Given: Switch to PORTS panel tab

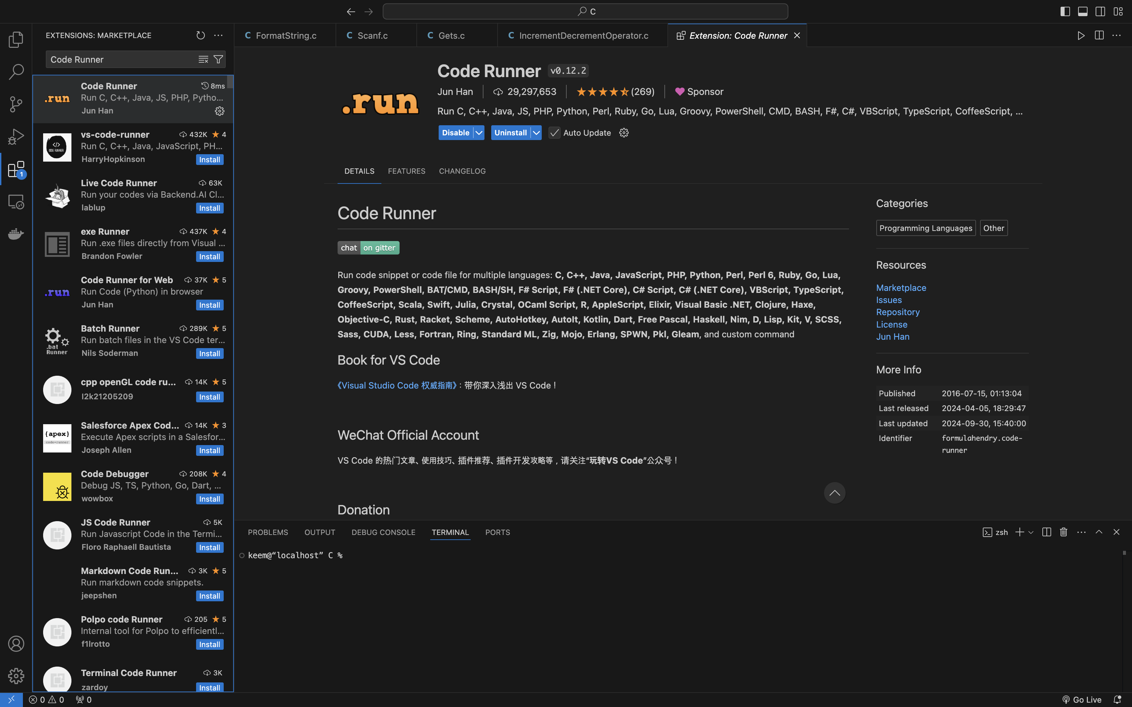Looking at the screenshot, I should click(498, 532).
